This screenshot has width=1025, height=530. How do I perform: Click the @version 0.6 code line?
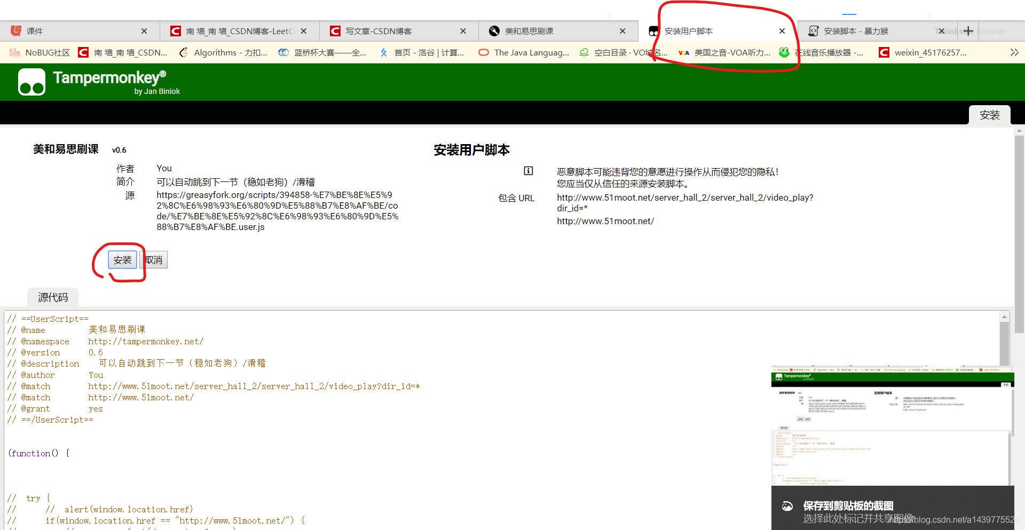[55, 353]
